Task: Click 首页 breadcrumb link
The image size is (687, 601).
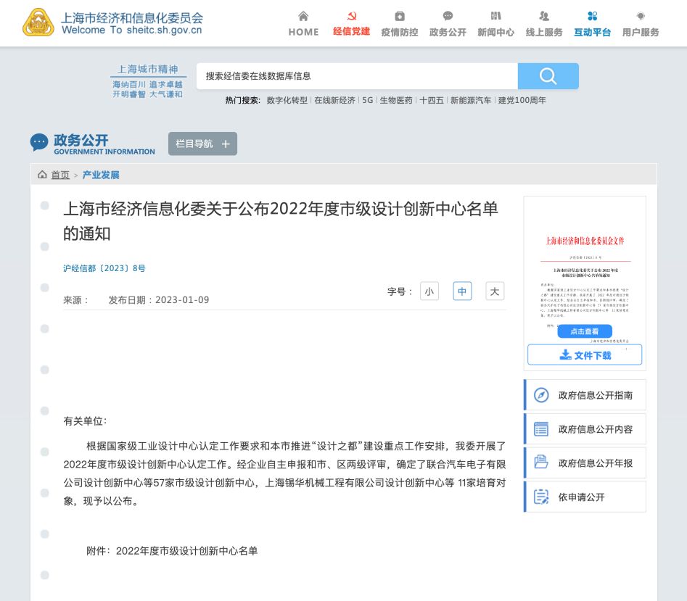Action: coord(60,175)
